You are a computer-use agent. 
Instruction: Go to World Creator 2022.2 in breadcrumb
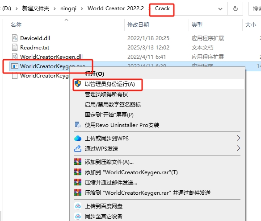tap(116, 8)
